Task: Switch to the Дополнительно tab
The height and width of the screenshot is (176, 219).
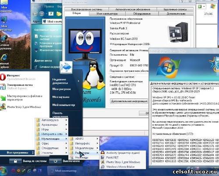Action: 176,14
